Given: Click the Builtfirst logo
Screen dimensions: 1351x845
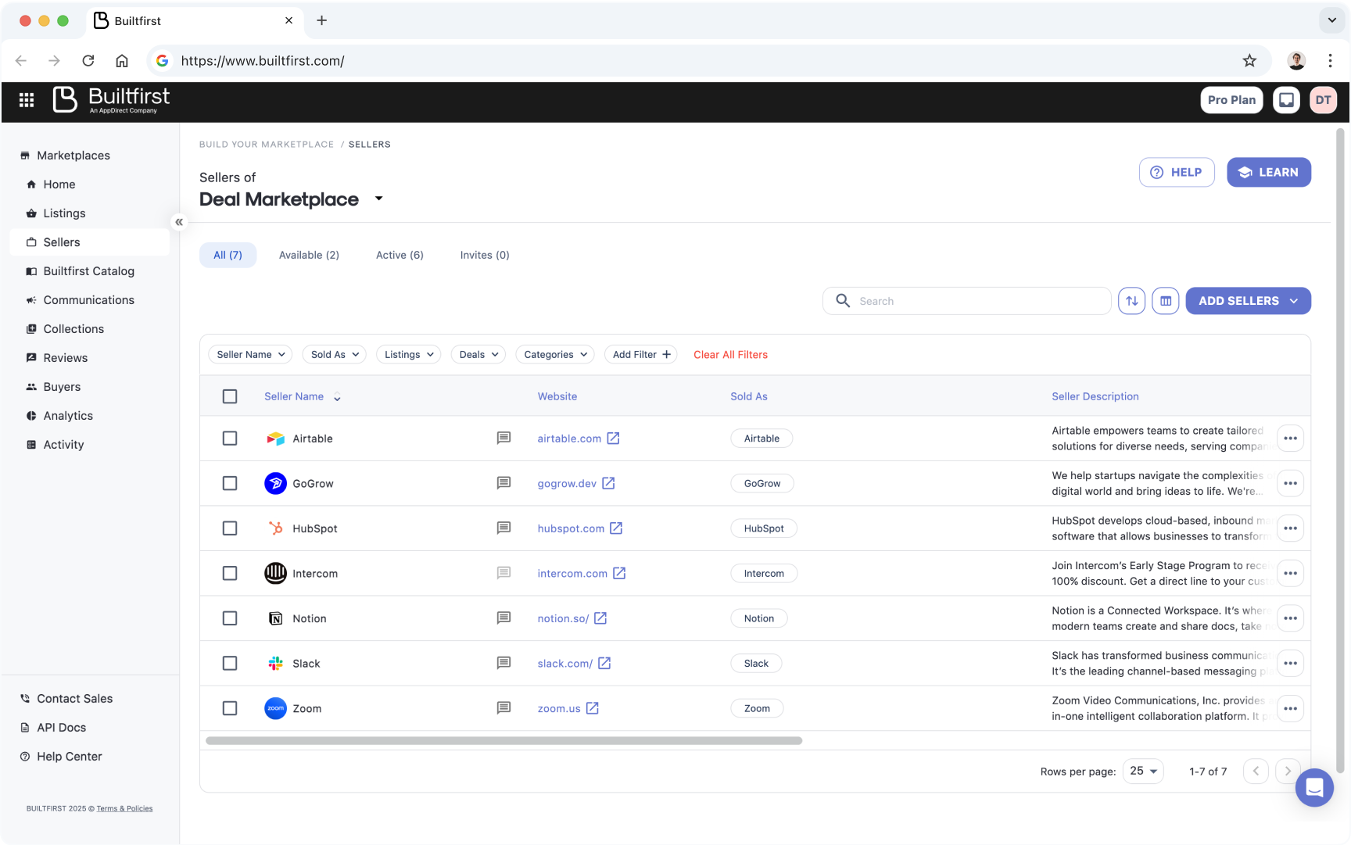Looking at the screenshot, I should tap(111, 100).
